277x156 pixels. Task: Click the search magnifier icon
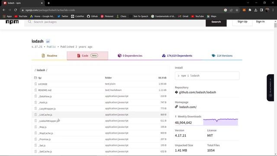click(x=29, y=22)
